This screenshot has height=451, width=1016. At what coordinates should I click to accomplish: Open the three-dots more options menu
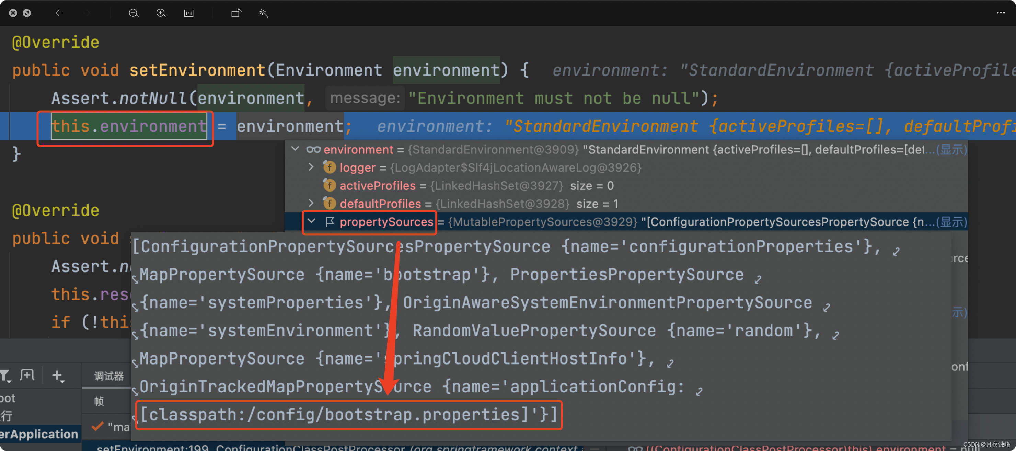pos(1001,13)
